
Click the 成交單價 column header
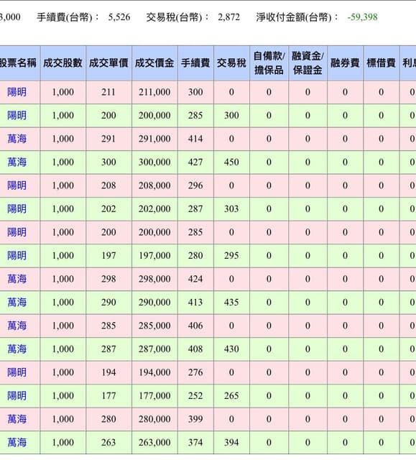click(x=108, y=63)
